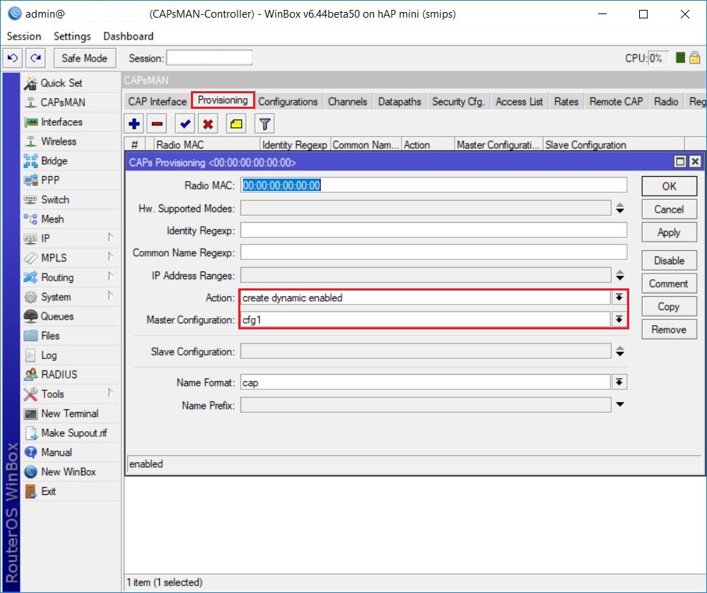Screen dimensions: 707x593
Task: Click OK in CAPs Provisioning dialog
Action: click(x=669, y=186)
